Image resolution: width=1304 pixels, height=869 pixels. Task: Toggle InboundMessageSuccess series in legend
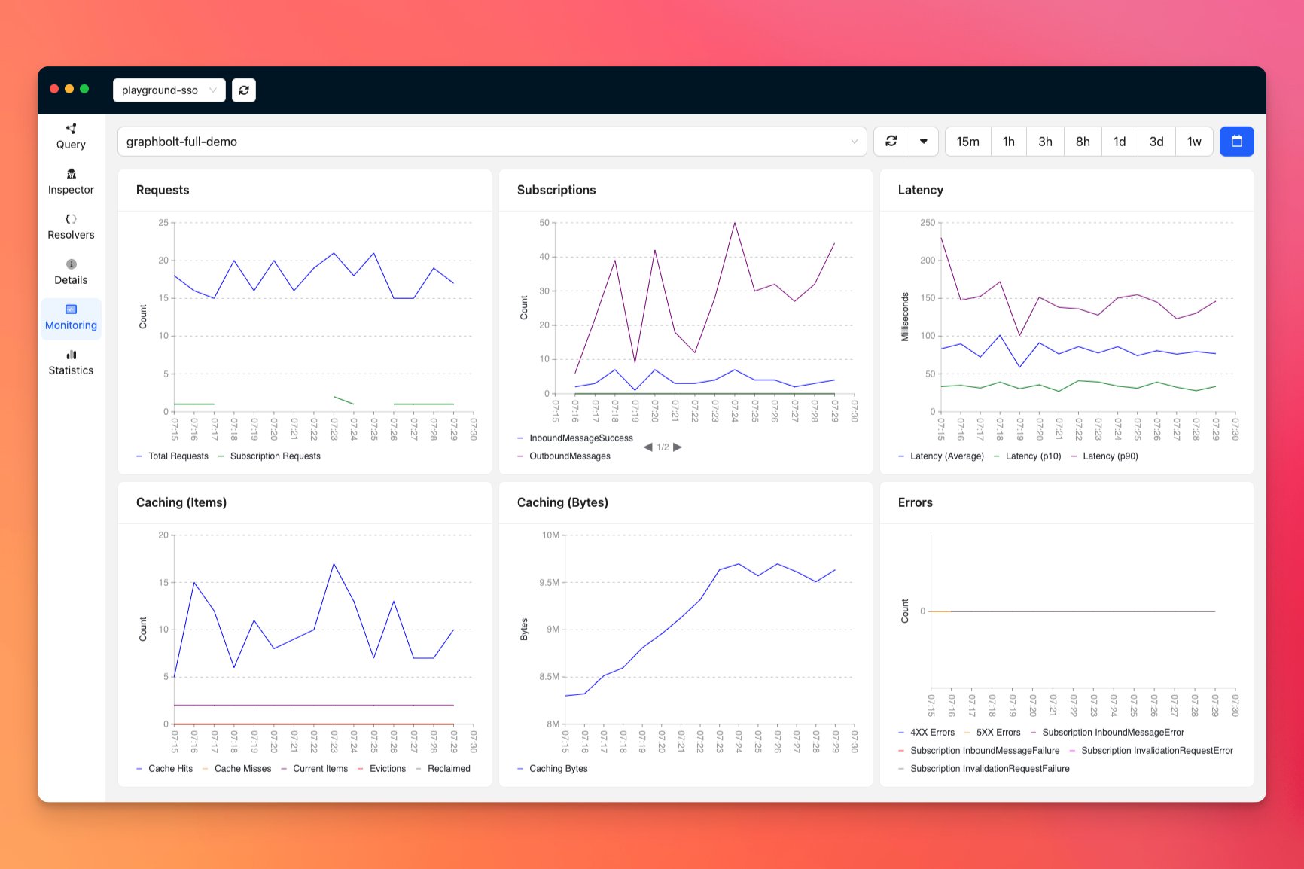tap(575, 438)
